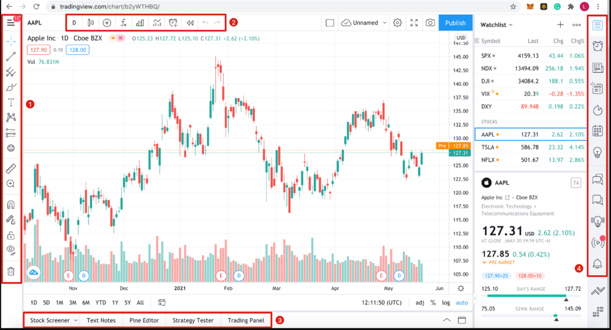Open the Notifications bell sidebar icon
This screenshot has width=611, height=330.
(597, 264)
